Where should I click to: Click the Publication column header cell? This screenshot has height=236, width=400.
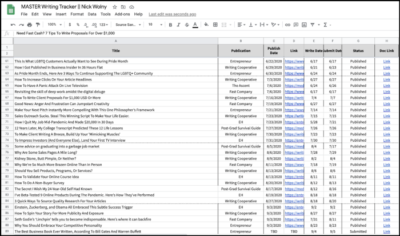click(x=241, y=51)
